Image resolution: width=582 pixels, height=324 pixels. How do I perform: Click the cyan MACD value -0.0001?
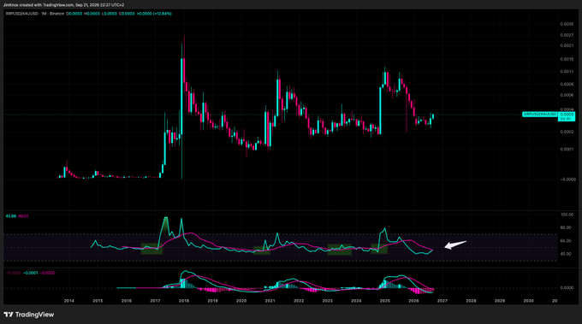point(31,273)
